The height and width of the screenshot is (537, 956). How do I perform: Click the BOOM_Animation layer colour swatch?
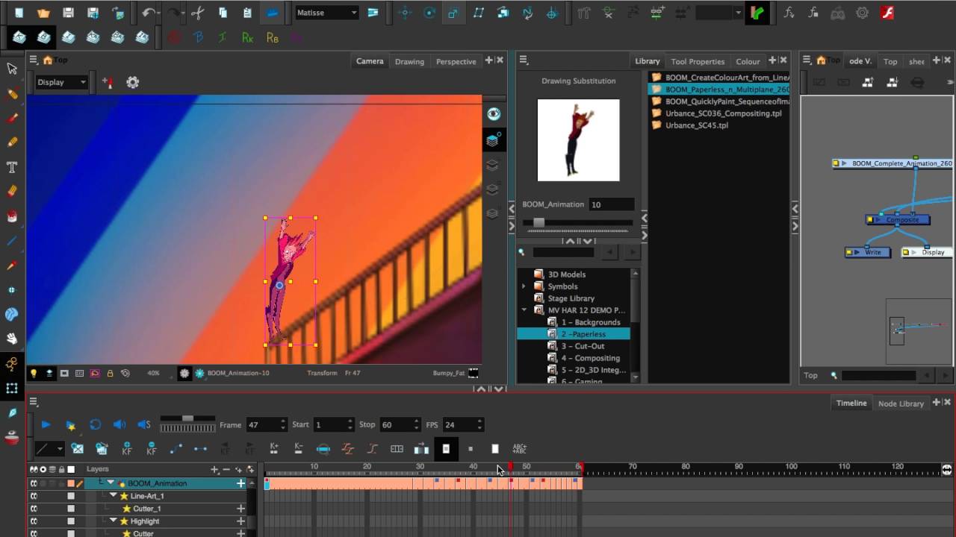point(71,483)
